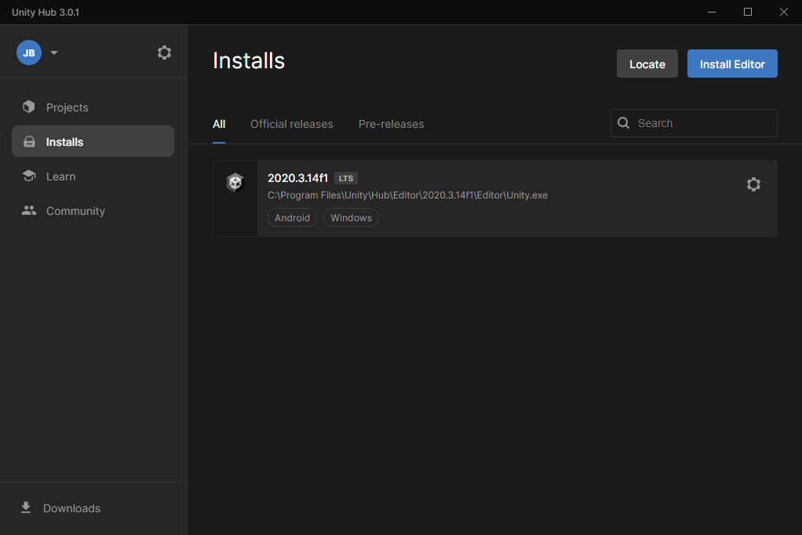Focus the Search installs field
This screenshot has width=802, height=535.
click(x=694, y=123)
